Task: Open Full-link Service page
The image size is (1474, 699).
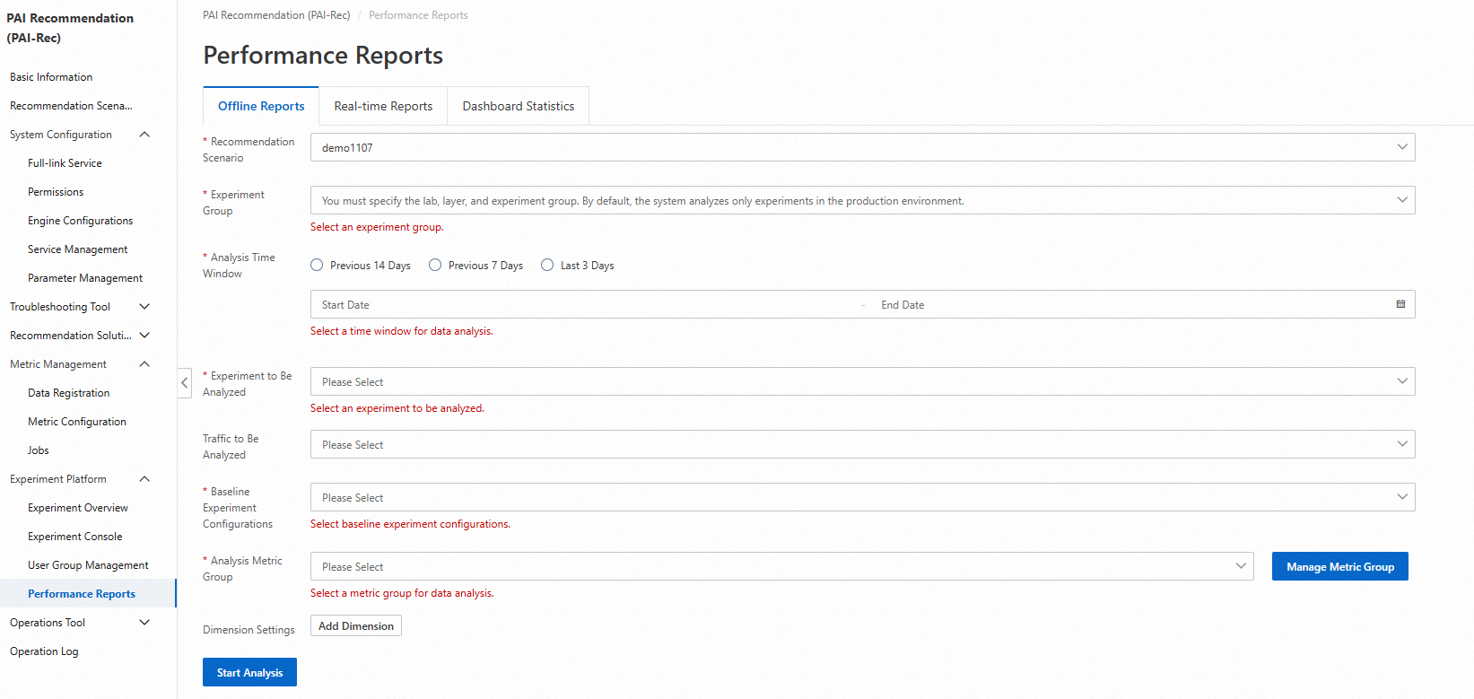Action: tap(65, 163)
